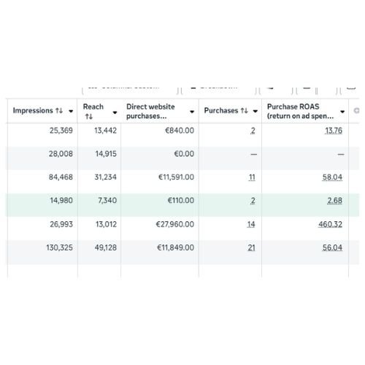Expand Direct website purchases column menu

point(192,112)
